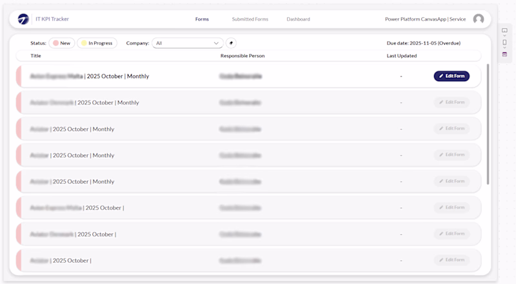The image size is (516, 284).
Task: Click the IT KPI Tracker logo icon
Action: [23, 19]
